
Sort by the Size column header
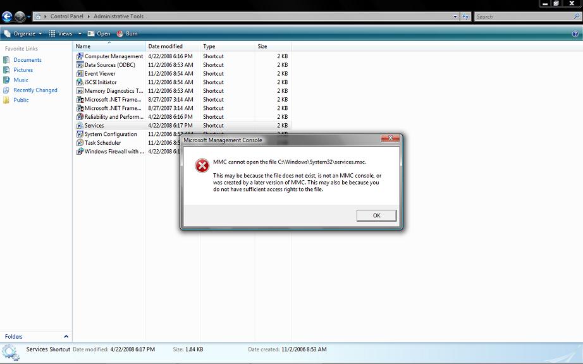(x=273, y=46)
